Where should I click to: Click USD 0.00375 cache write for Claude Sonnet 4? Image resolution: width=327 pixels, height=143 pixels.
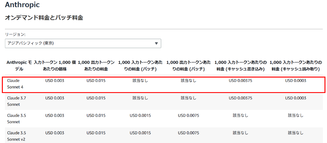(241, 81)
